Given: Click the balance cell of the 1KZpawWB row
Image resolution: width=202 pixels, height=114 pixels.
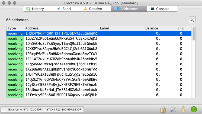Looking at the screenshot, I should 161,69.
